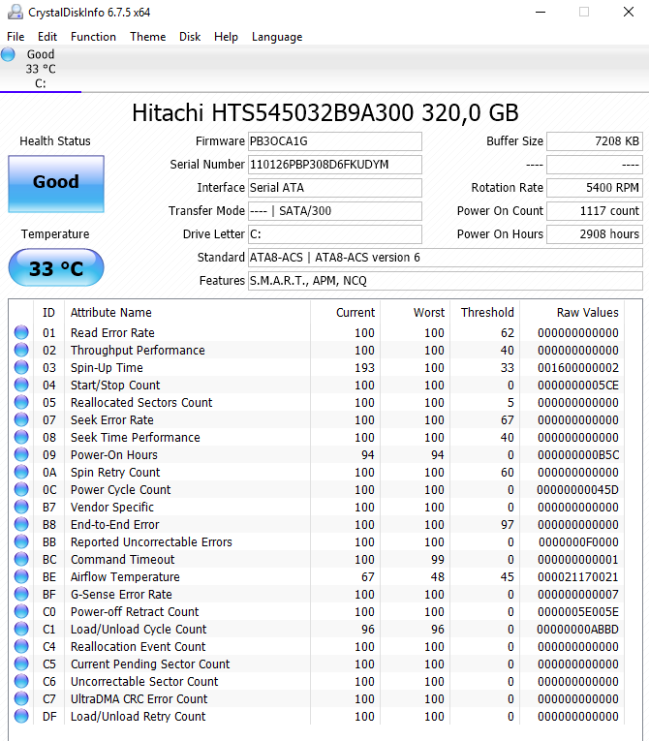Click the status orb for Load/Unload Retry Count
Viewport: 649px width, 741px height.
[x=21, y=717]
